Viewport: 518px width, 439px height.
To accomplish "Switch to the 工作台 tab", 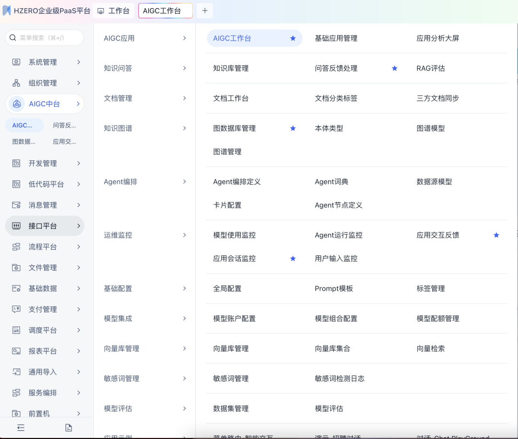I will tap(114, 11).
